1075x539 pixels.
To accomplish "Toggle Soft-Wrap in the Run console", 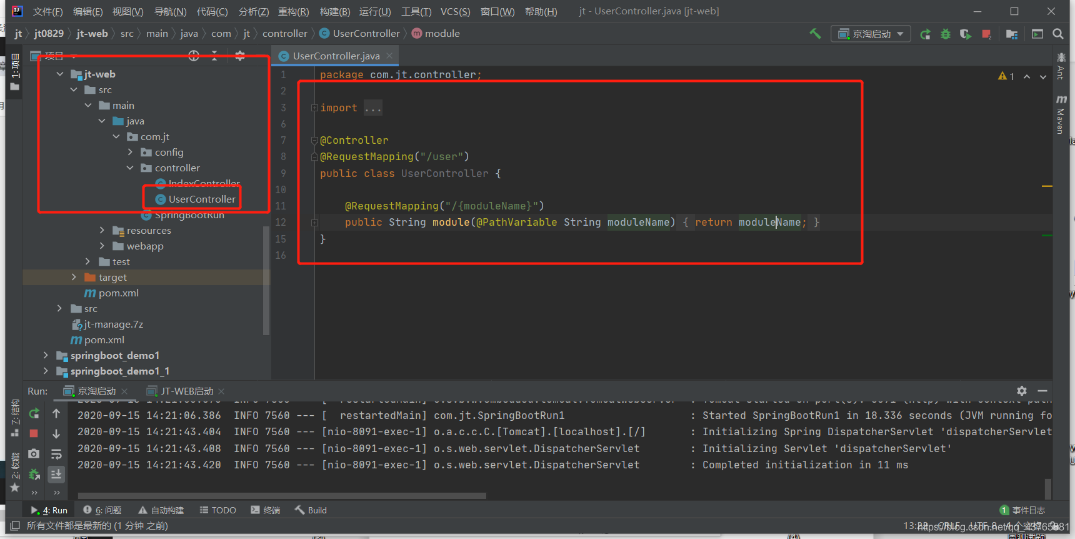I will click(x=56, y=454).
